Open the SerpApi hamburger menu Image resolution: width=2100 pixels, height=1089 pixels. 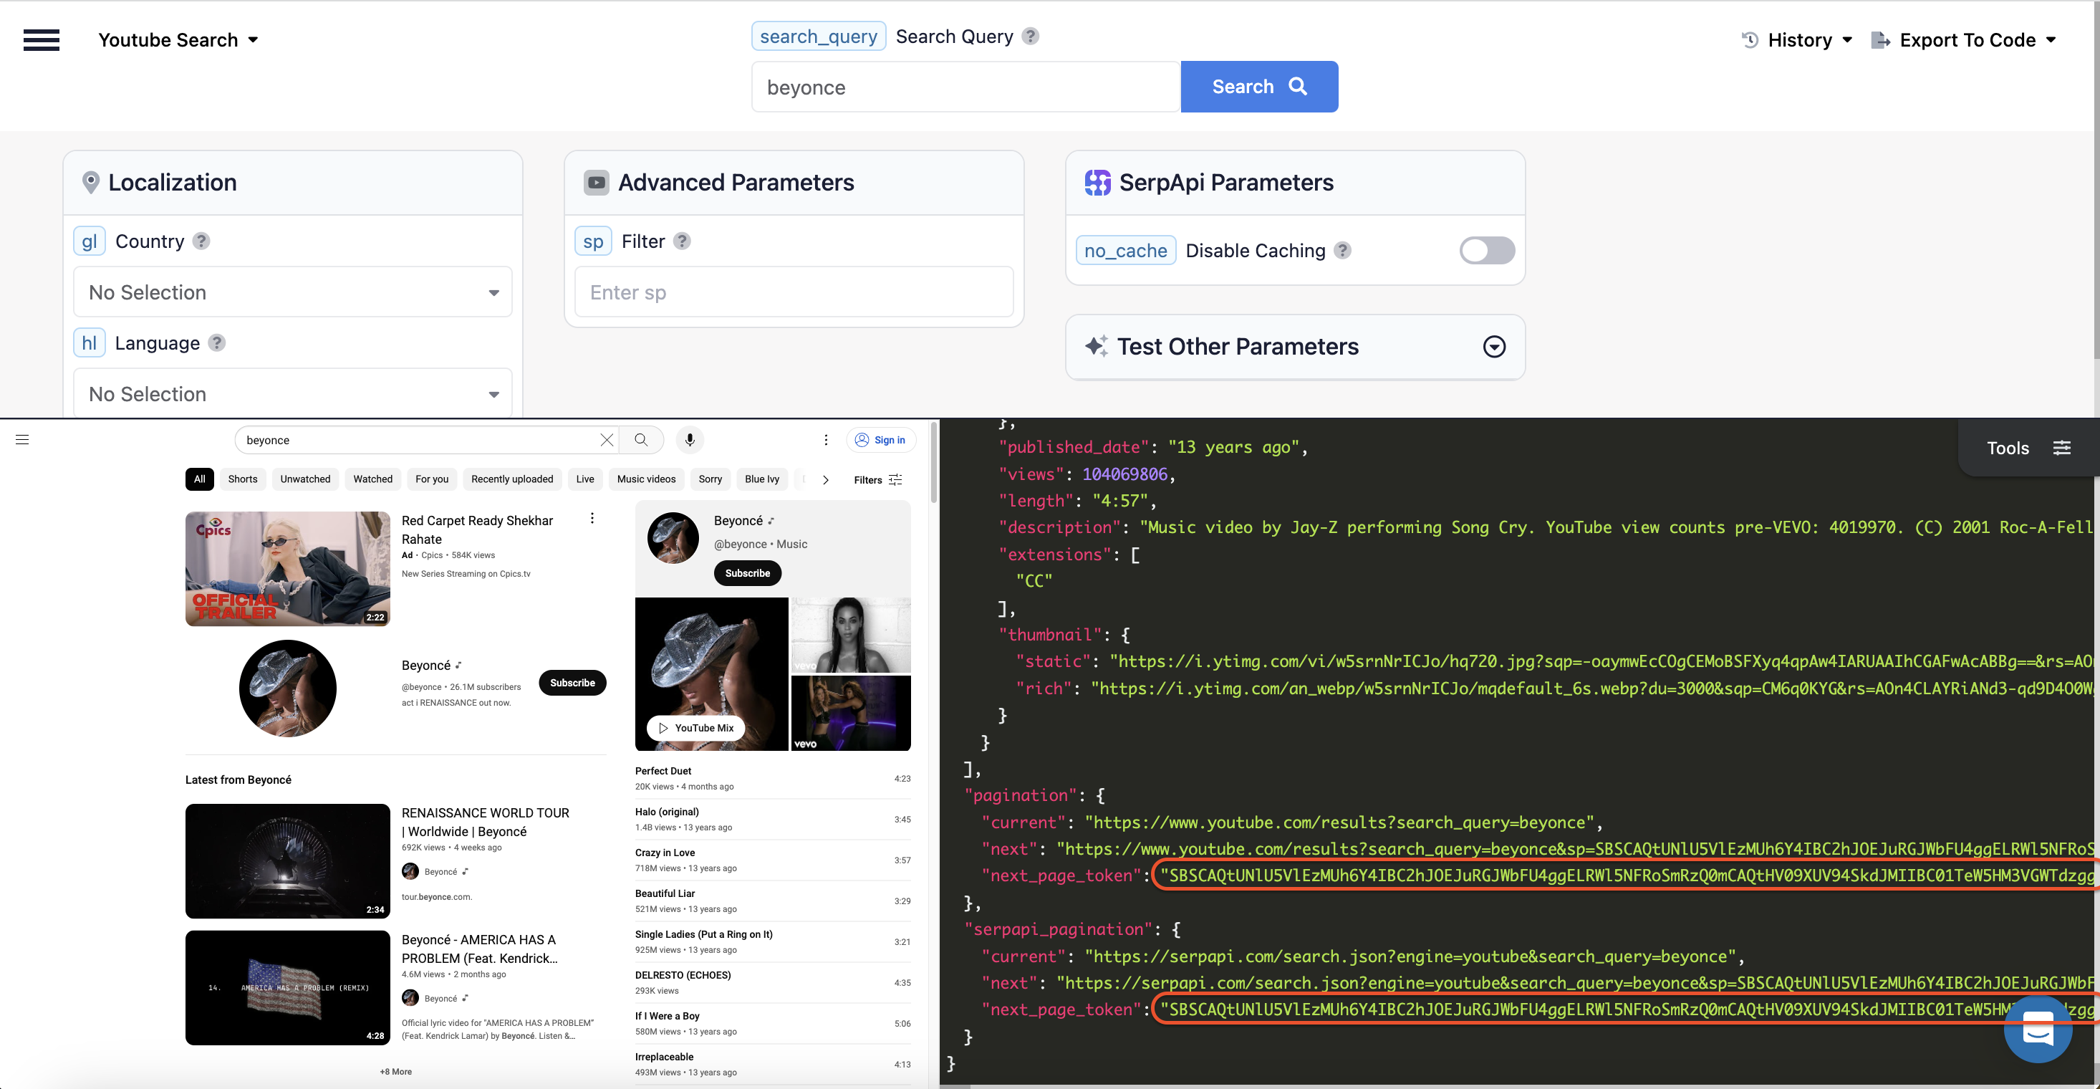click(41, 40)
